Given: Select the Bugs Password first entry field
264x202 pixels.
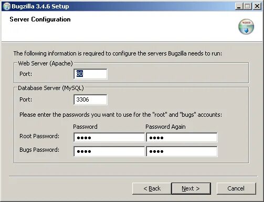Looking at the screenshot, I should point(109,151).
